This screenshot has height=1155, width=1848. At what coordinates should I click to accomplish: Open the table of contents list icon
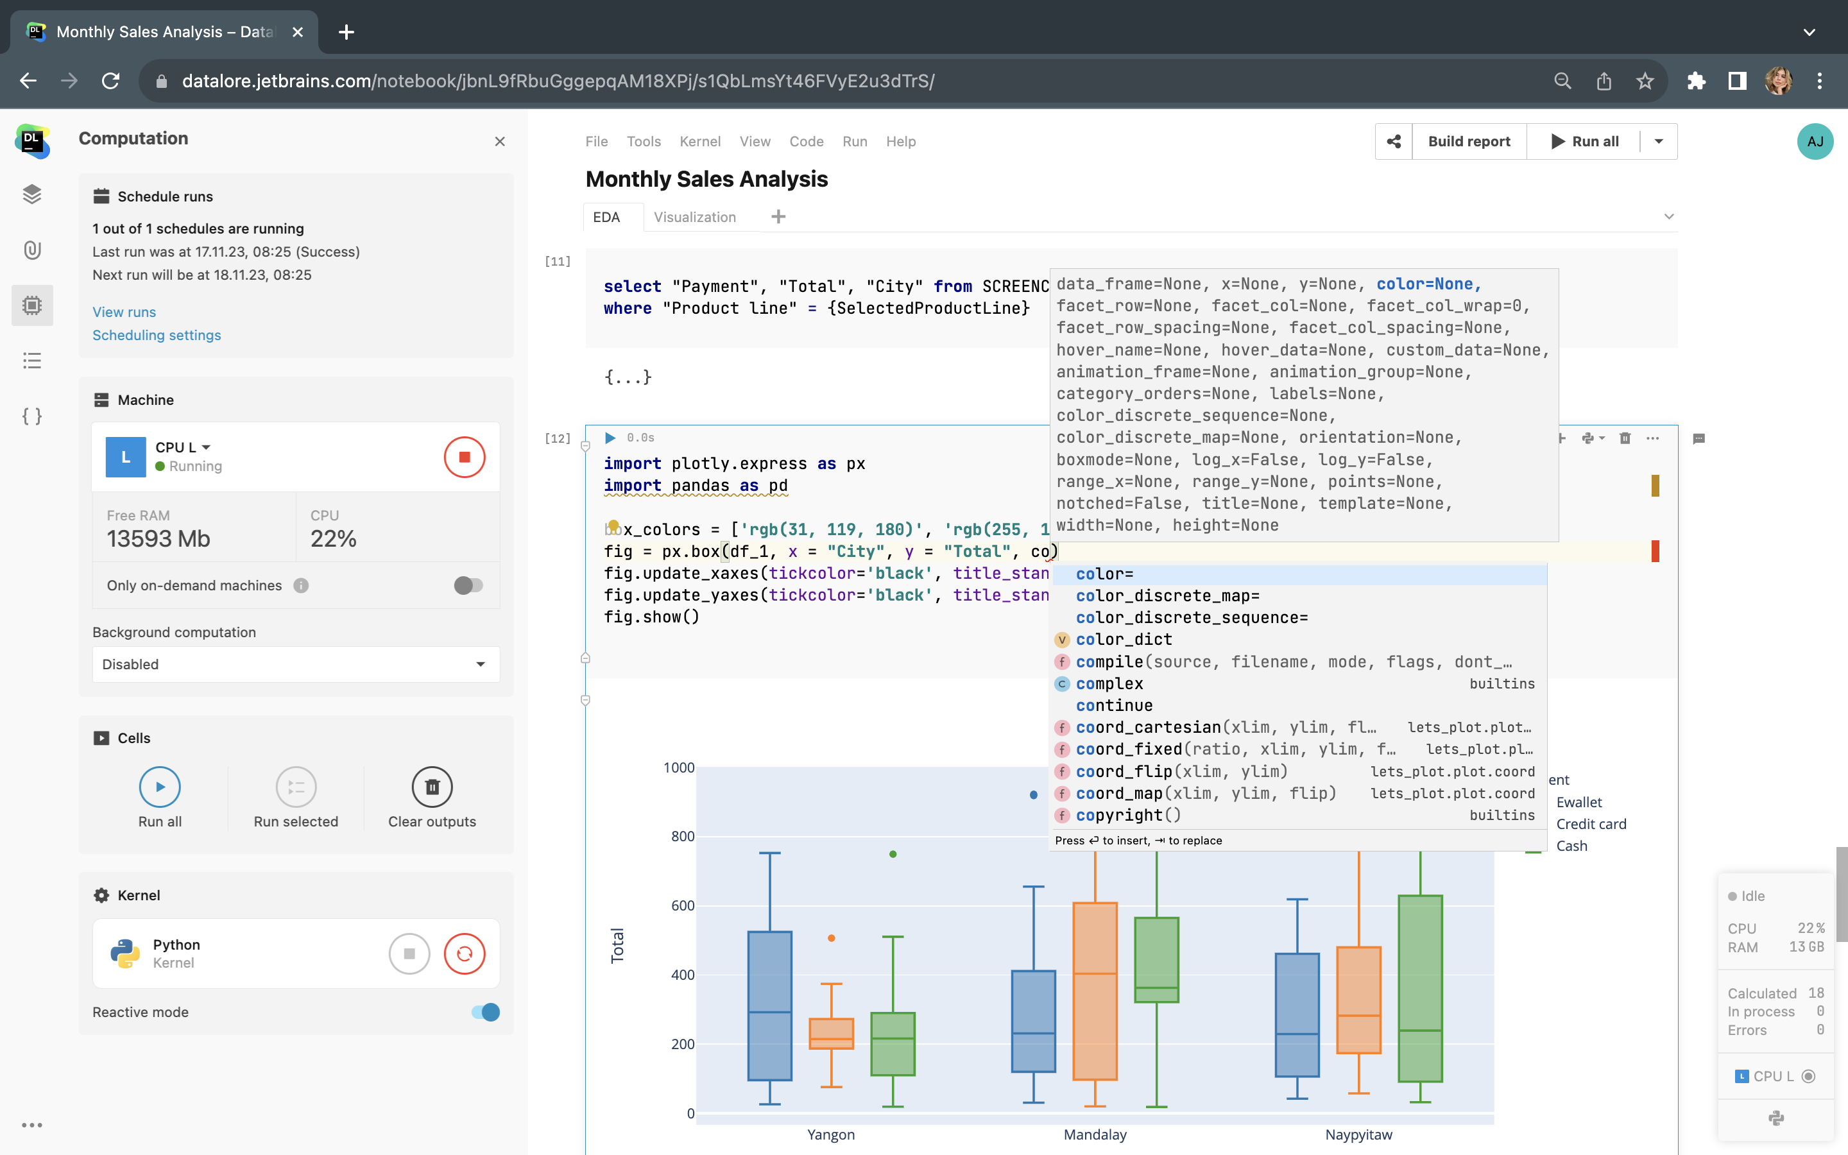click(x=32, y=361)
